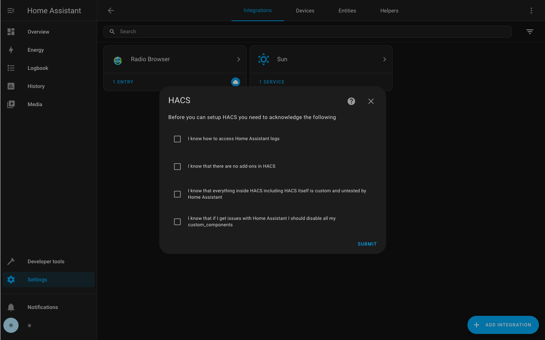This screenshot has height=340, width=545.
Task: Enable the 'disable all my custom_components' checkbox
Action: (x=177, y=222)
